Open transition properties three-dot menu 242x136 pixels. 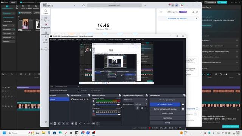[146, 108]
